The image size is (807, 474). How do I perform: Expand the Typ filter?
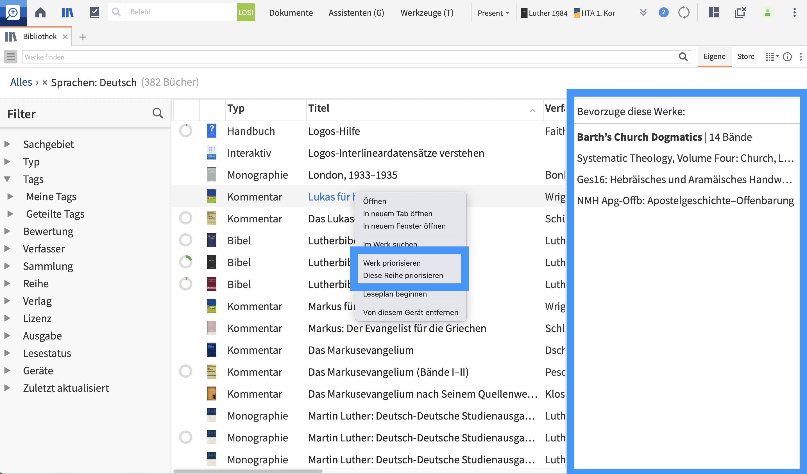[7, 161]
